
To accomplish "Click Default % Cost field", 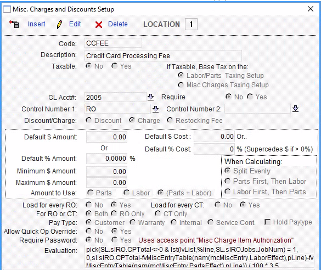I will pos(214,149).
